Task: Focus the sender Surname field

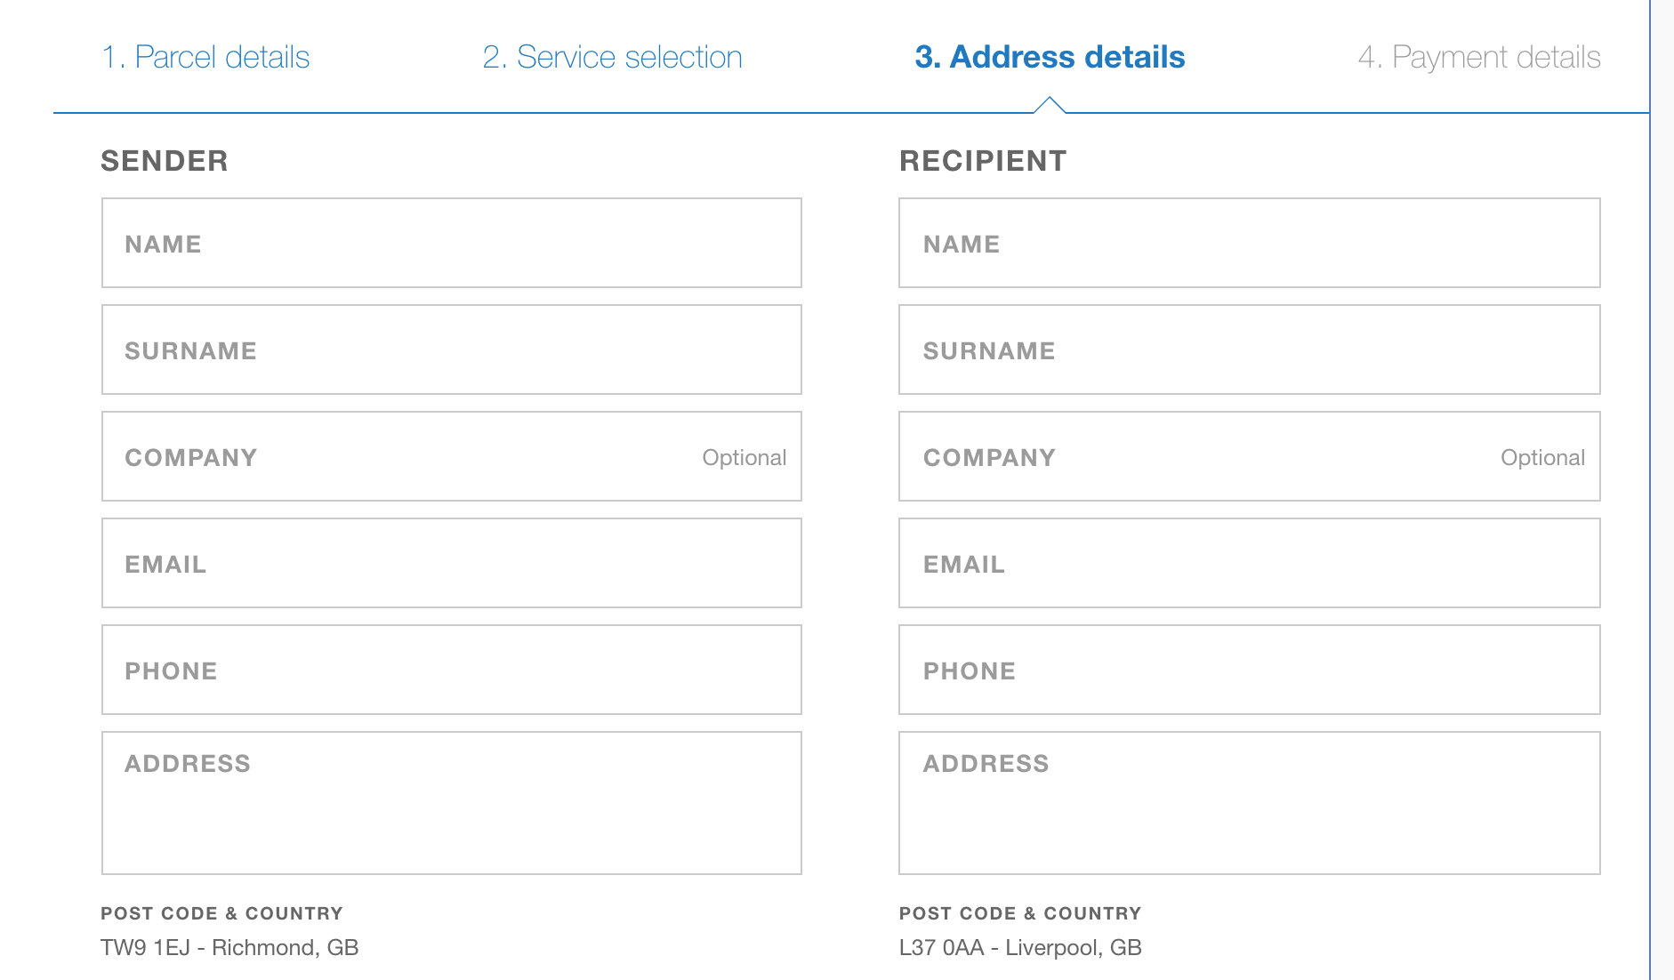Action: (x=452, y=349)
